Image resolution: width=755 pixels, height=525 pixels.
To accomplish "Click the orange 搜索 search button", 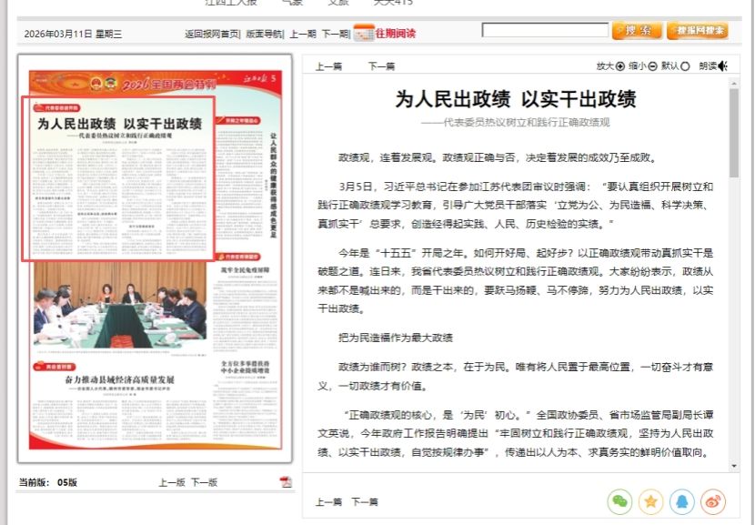I will pos(637,31).
